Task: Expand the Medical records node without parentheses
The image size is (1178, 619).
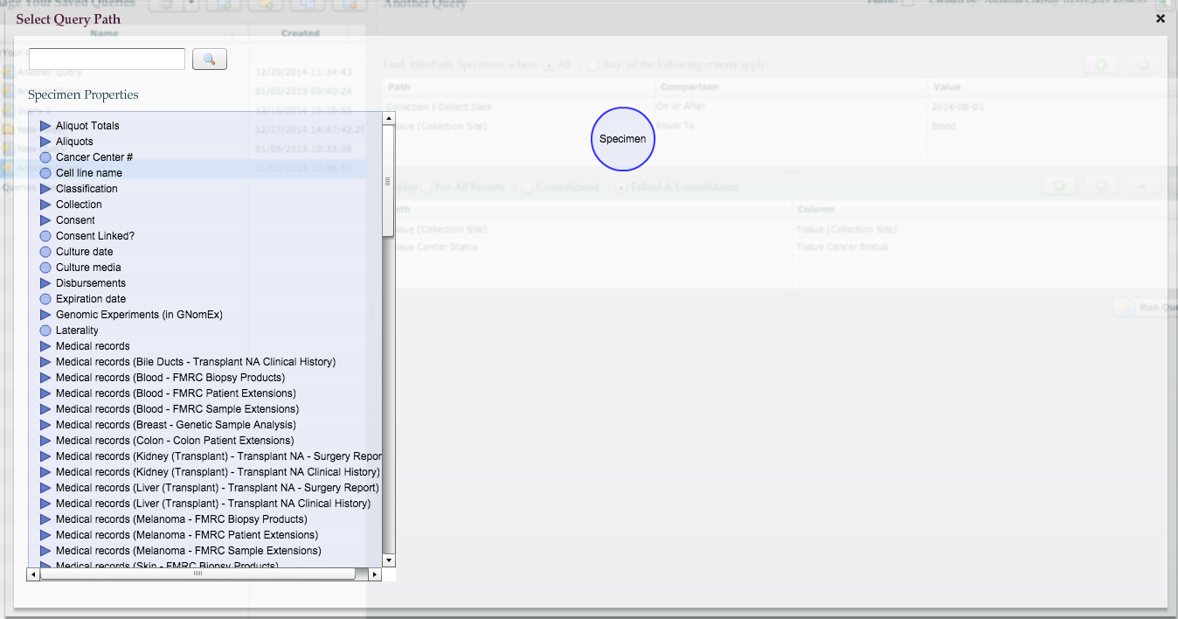Action: [x=45, y=346]
